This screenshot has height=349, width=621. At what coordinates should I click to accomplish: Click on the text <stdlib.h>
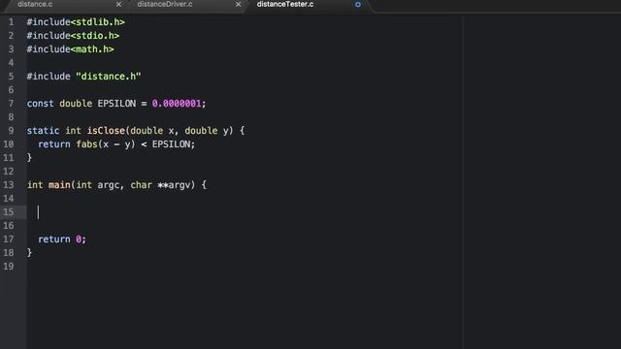(97, 22)
